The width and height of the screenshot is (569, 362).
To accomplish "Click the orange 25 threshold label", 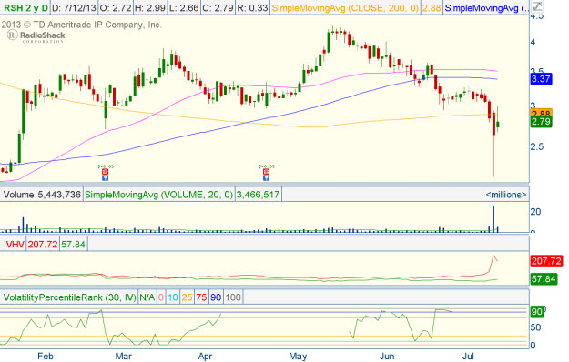I will (187, 297).
